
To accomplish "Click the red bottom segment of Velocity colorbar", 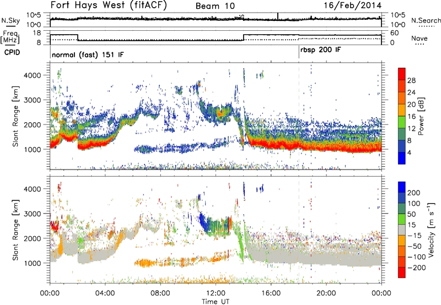I will coord(402,273).
